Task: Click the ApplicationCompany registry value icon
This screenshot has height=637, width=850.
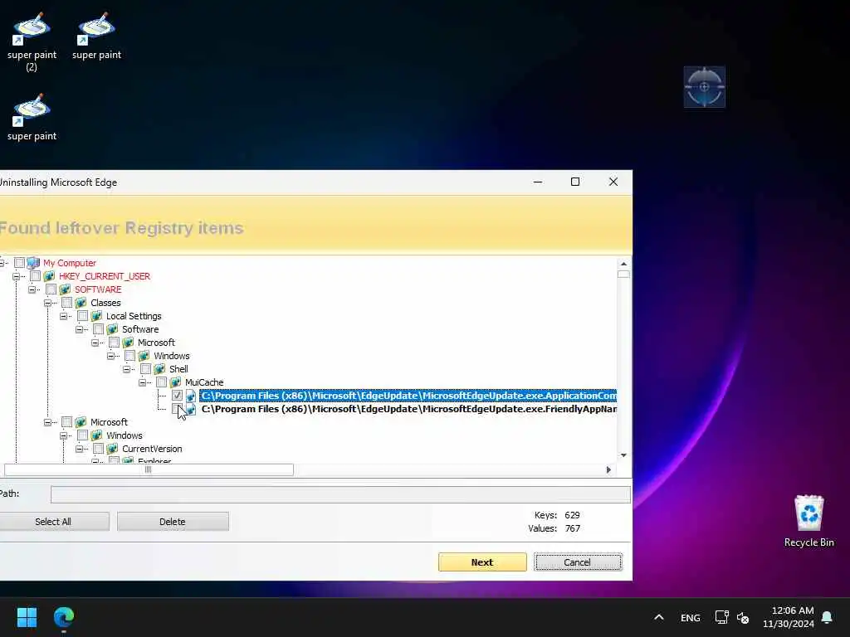Action: tap(191, 396)
